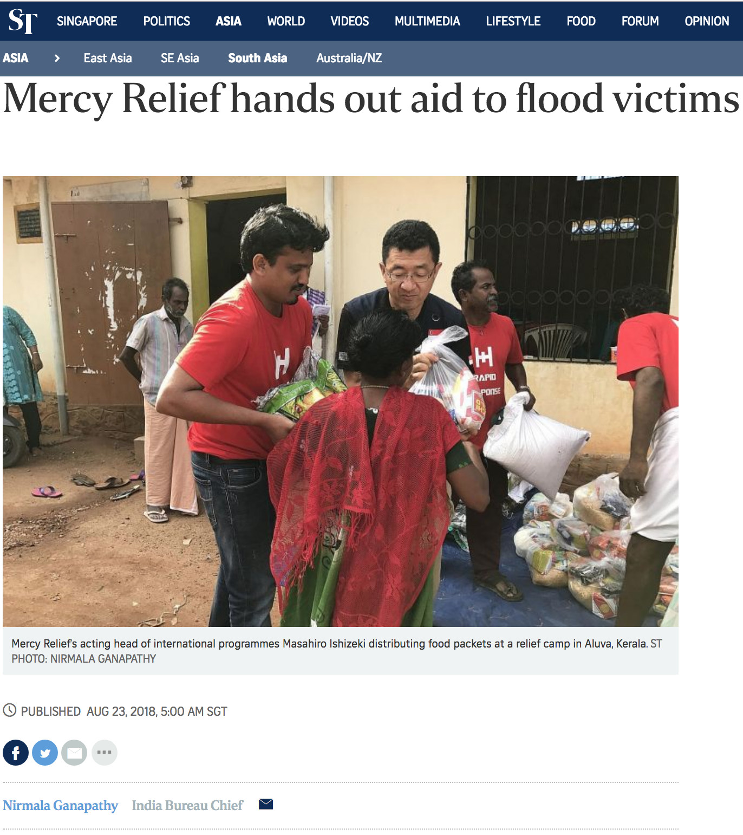Click the ST Straits Times logo

pos(23,22)
